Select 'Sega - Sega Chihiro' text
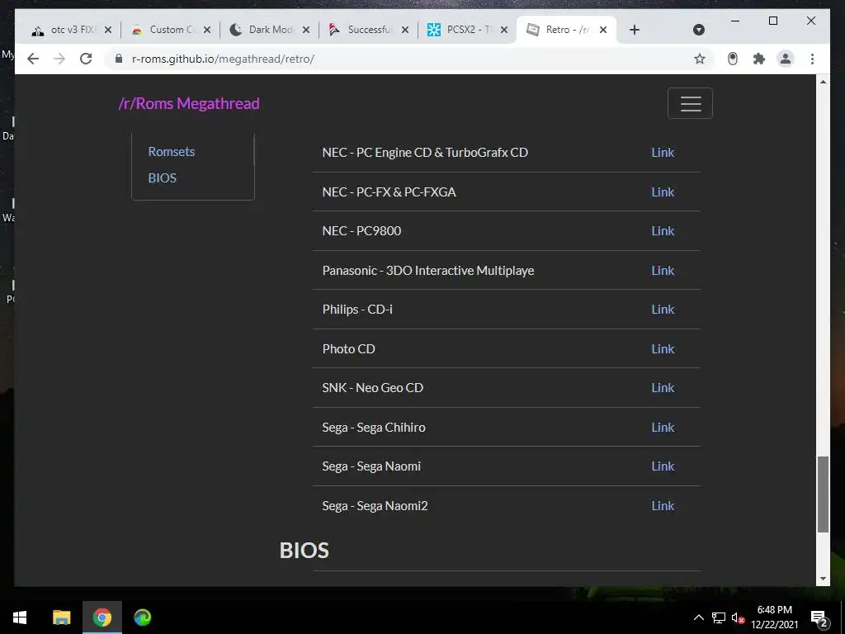Screen dimensions: 845x634 point(374,428)
